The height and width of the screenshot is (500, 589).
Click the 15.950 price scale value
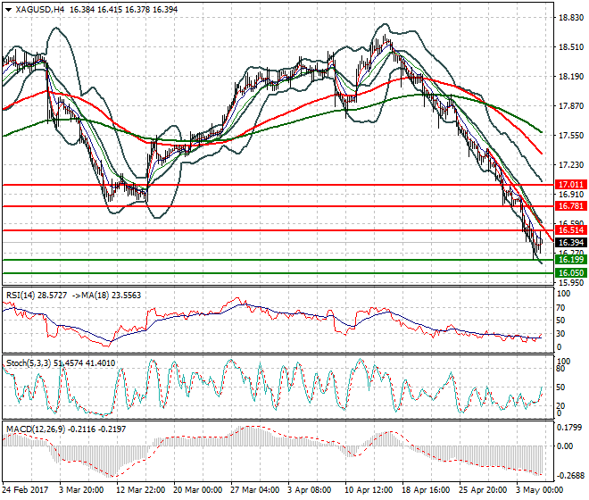[x=571, y=283]
